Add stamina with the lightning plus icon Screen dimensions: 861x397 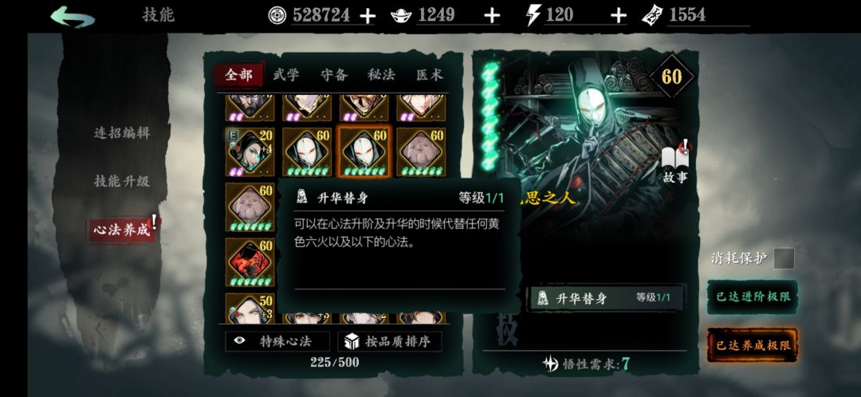coord(619,17)
